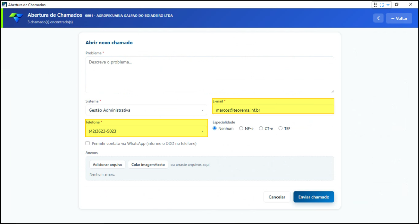Go back using the Voltar button
This screenshot has height=224, width=419.
pyautogui.click(x=399, y=18)
